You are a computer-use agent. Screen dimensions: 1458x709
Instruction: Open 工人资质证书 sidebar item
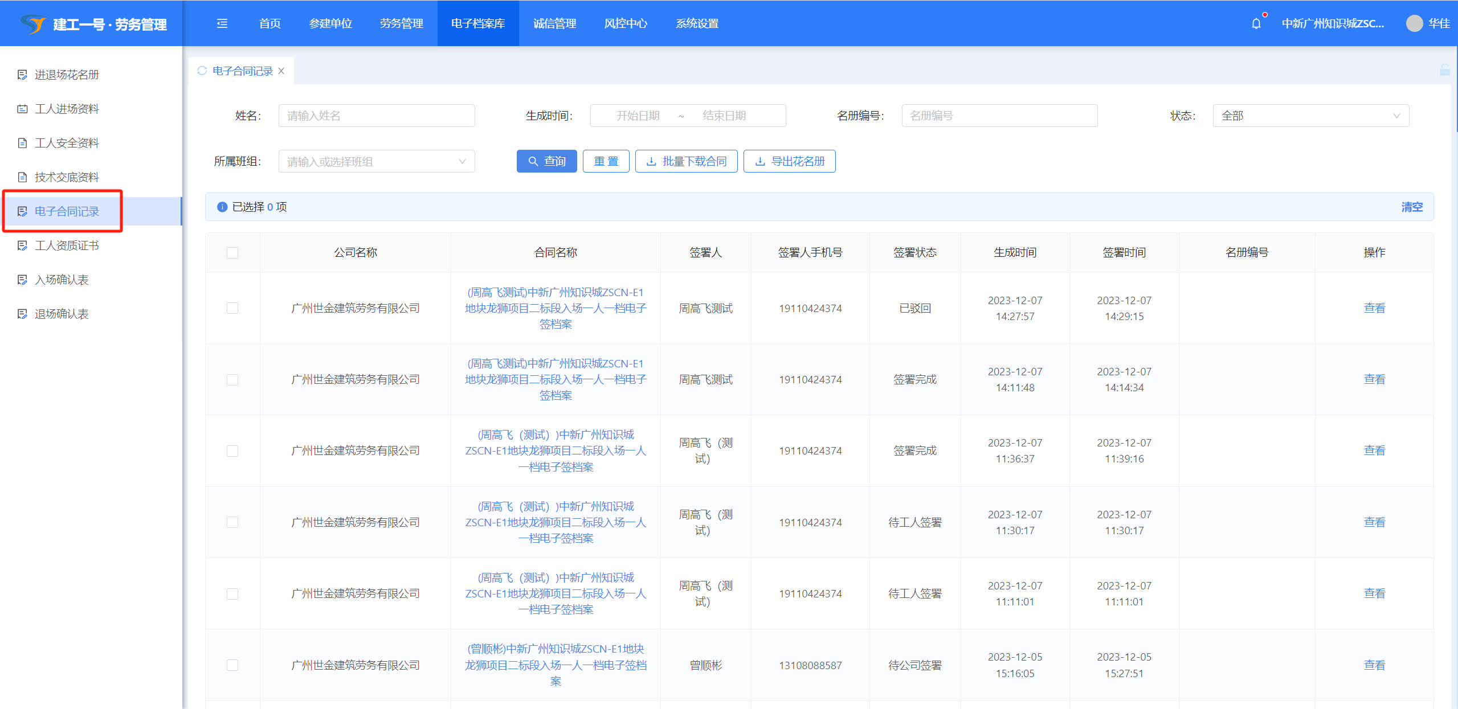click(x=67, y=245)
